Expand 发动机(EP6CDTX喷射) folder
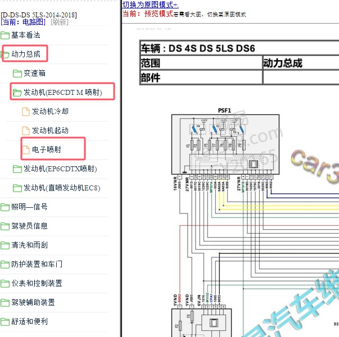Image resolution: width=339 pixels, height=337 pixels. tap(60, 168)
